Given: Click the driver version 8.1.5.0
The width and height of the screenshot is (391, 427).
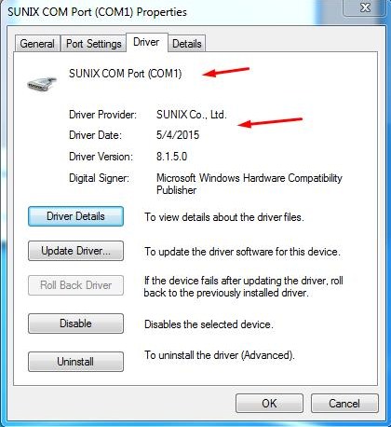Looking at the screenshot, I should click(x=171, y=157).
